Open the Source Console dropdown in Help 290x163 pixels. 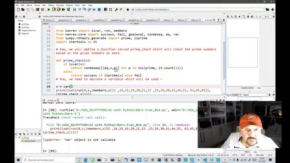237,95
